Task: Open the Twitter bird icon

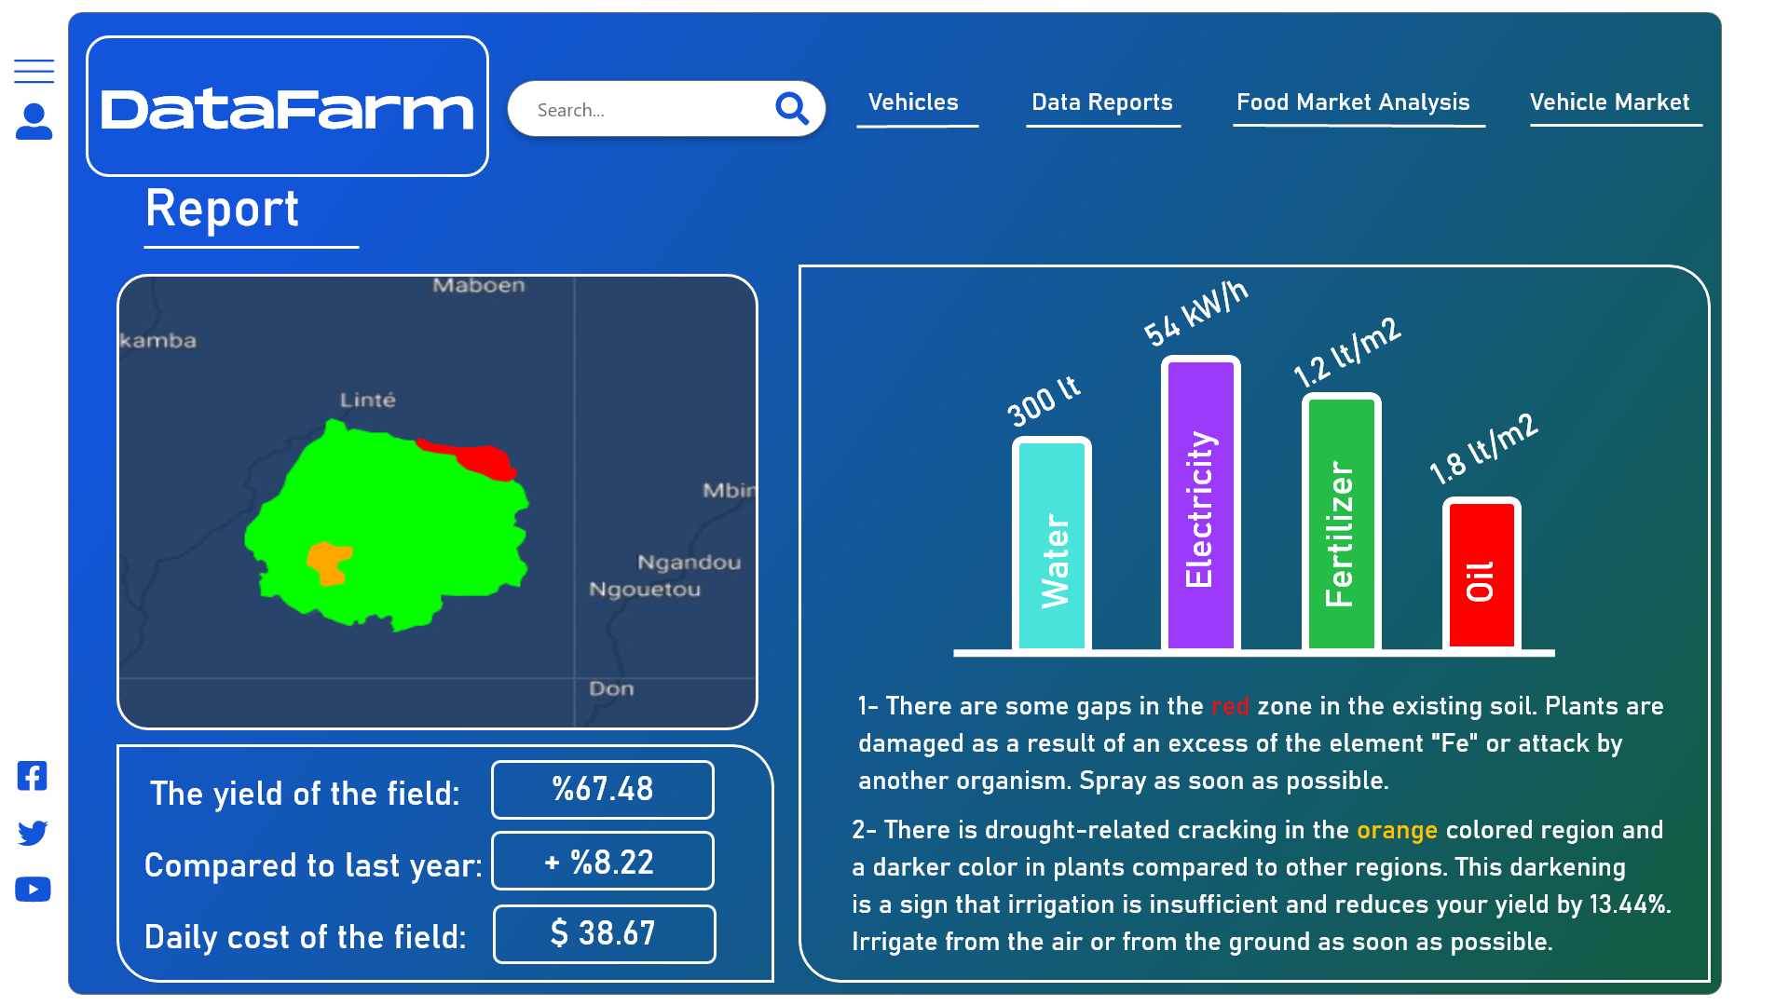Action: pos(33,833)
